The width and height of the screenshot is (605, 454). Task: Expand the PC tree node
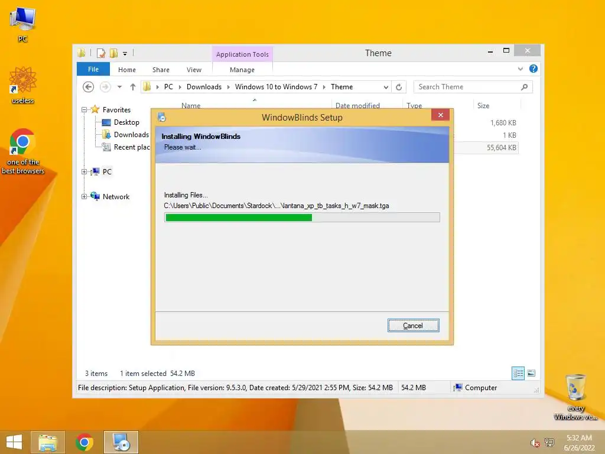[84, 172]
